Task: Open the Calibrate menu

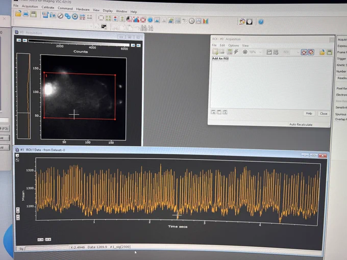Action: click(48, 7)
